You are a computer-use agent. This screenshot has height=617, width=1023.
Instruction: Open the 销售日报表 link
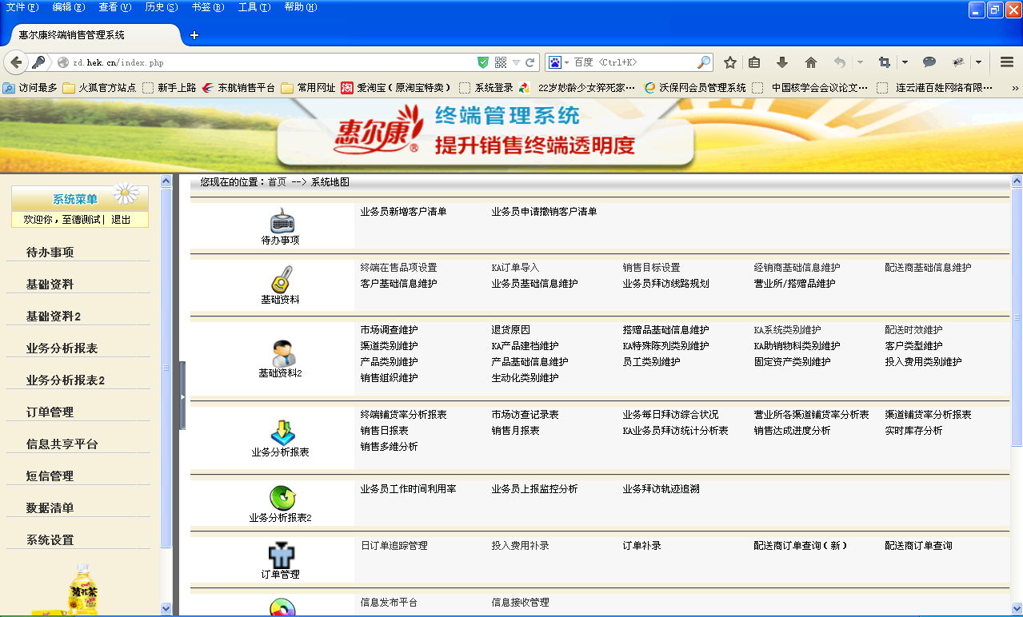tap(385, 431)
